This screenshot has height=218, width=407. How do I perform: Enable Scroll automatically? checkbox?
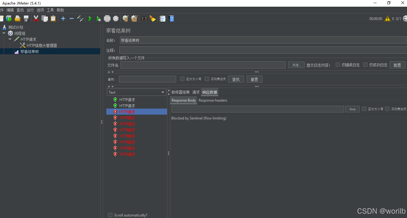[x=110, y=215]
